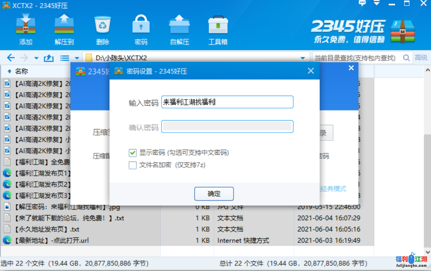The image size is (431, 271).
Task: Open the 工具箱 (Toolbox) icon
Action: click(218, 30)
